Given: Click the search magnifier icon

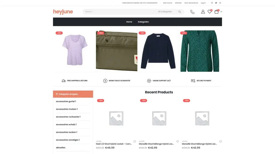Looking at the screenshot, I should point(180,12).
